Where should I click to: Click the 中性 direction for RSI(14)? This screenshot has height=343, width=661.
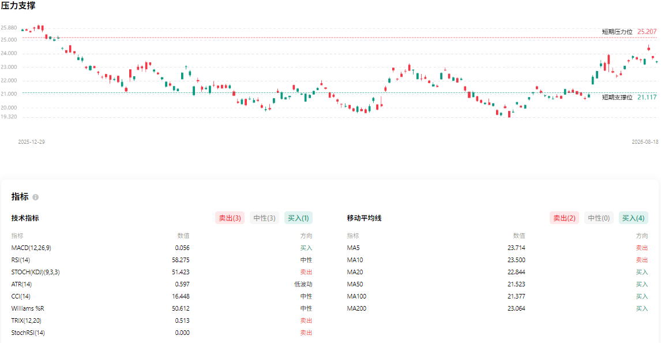tap(306, 260)
